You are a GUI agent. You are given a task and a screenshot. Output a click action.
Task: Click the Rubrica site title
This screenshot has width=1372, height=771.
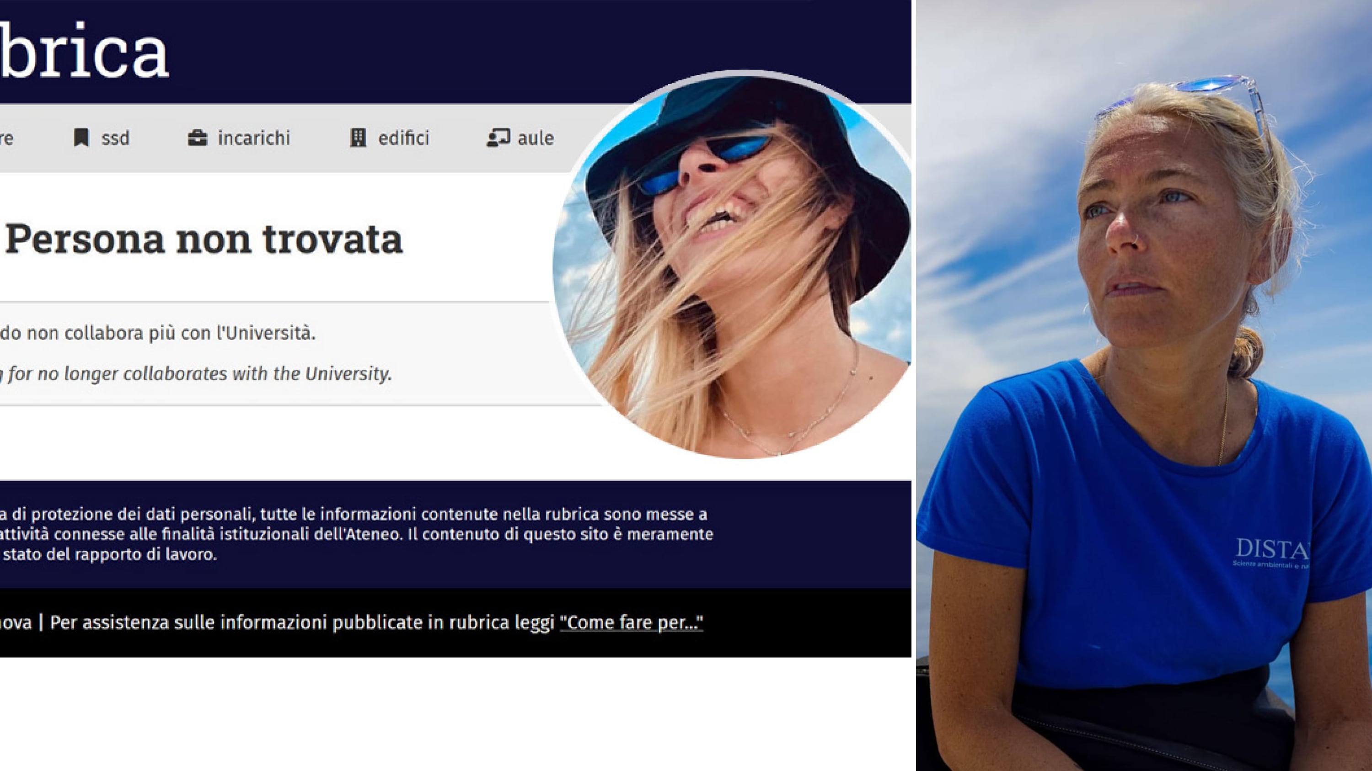click(x=84, y=51)
